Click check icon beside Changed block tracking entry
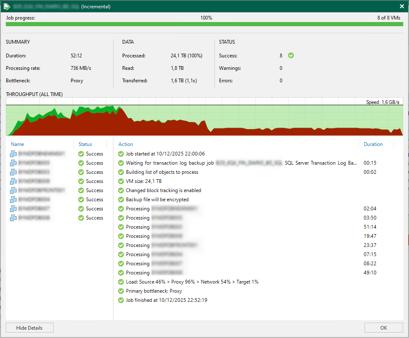 coord(121,190)
